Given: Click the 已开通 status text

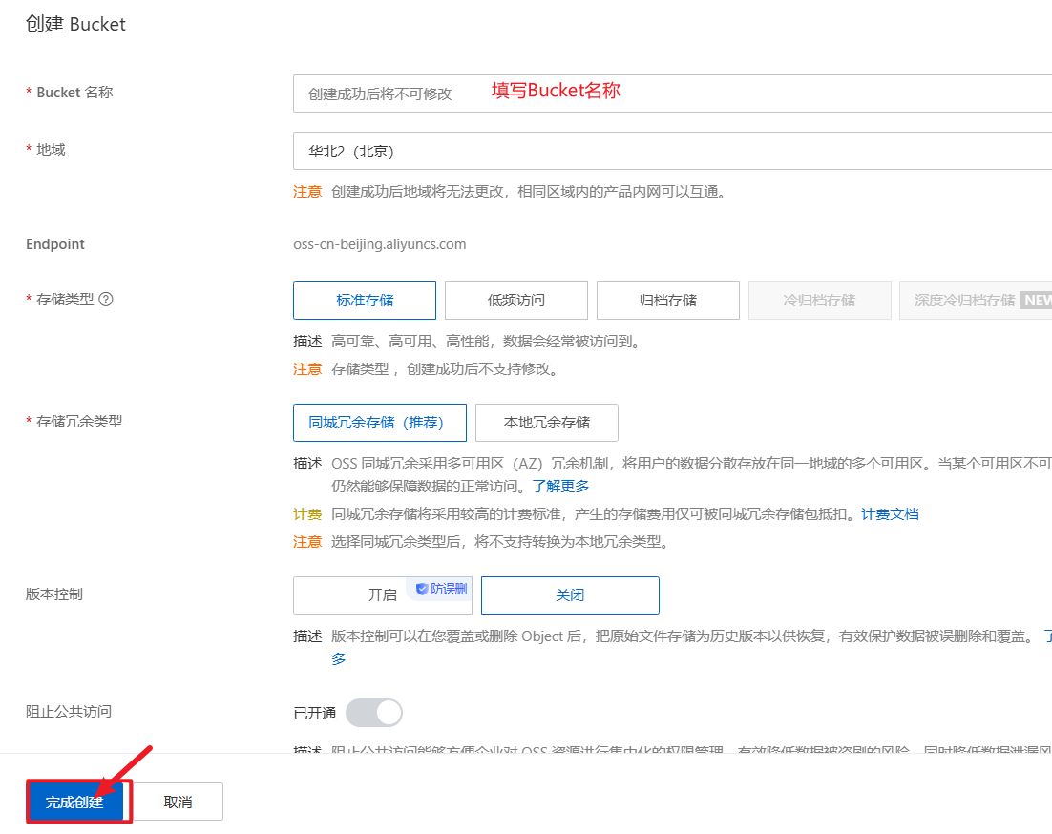Looking at the screenshot, I should (315, 714).
